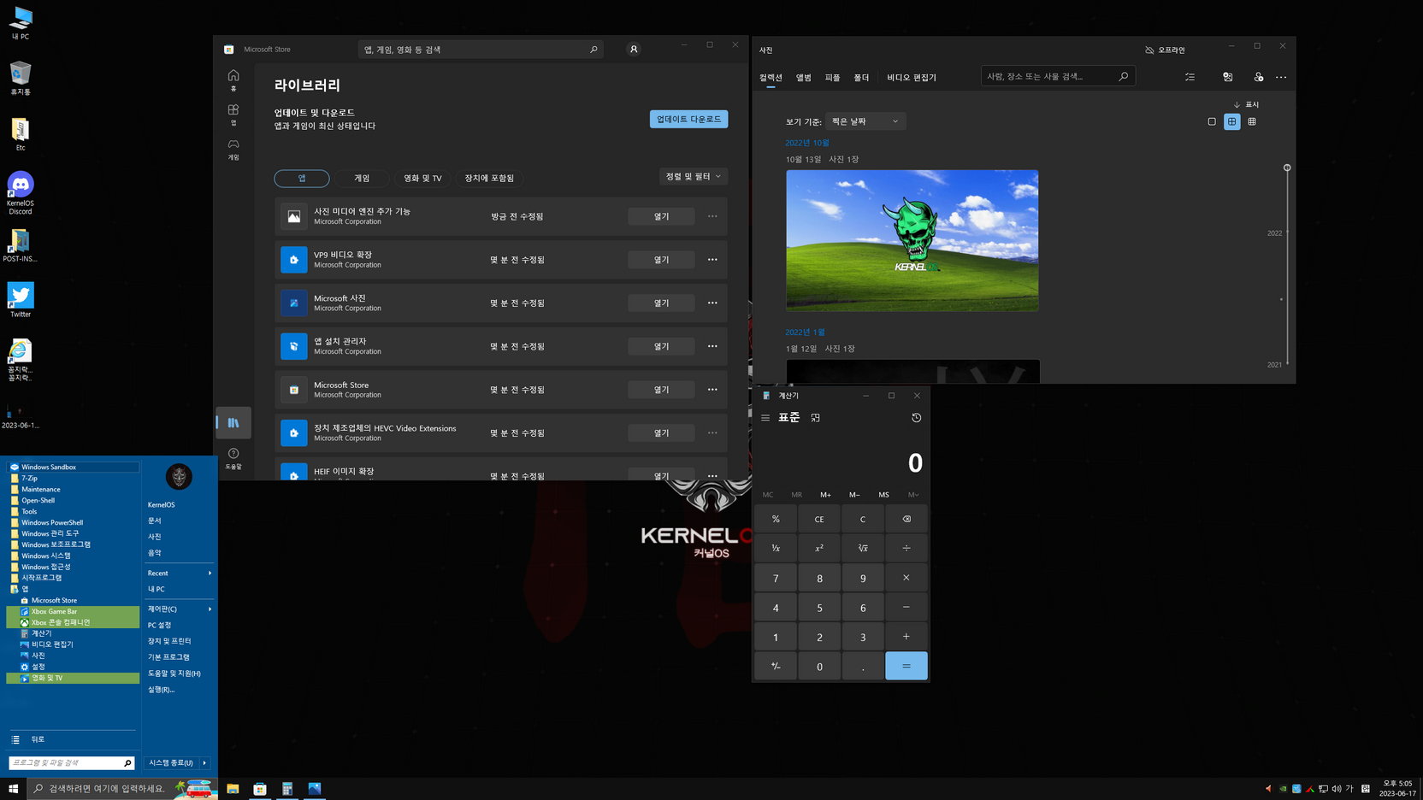Open 비디오 편집기 tab in Photos
Viewport: 1423px width, 800px height.
pyautogui.click(x=912, y=78)
